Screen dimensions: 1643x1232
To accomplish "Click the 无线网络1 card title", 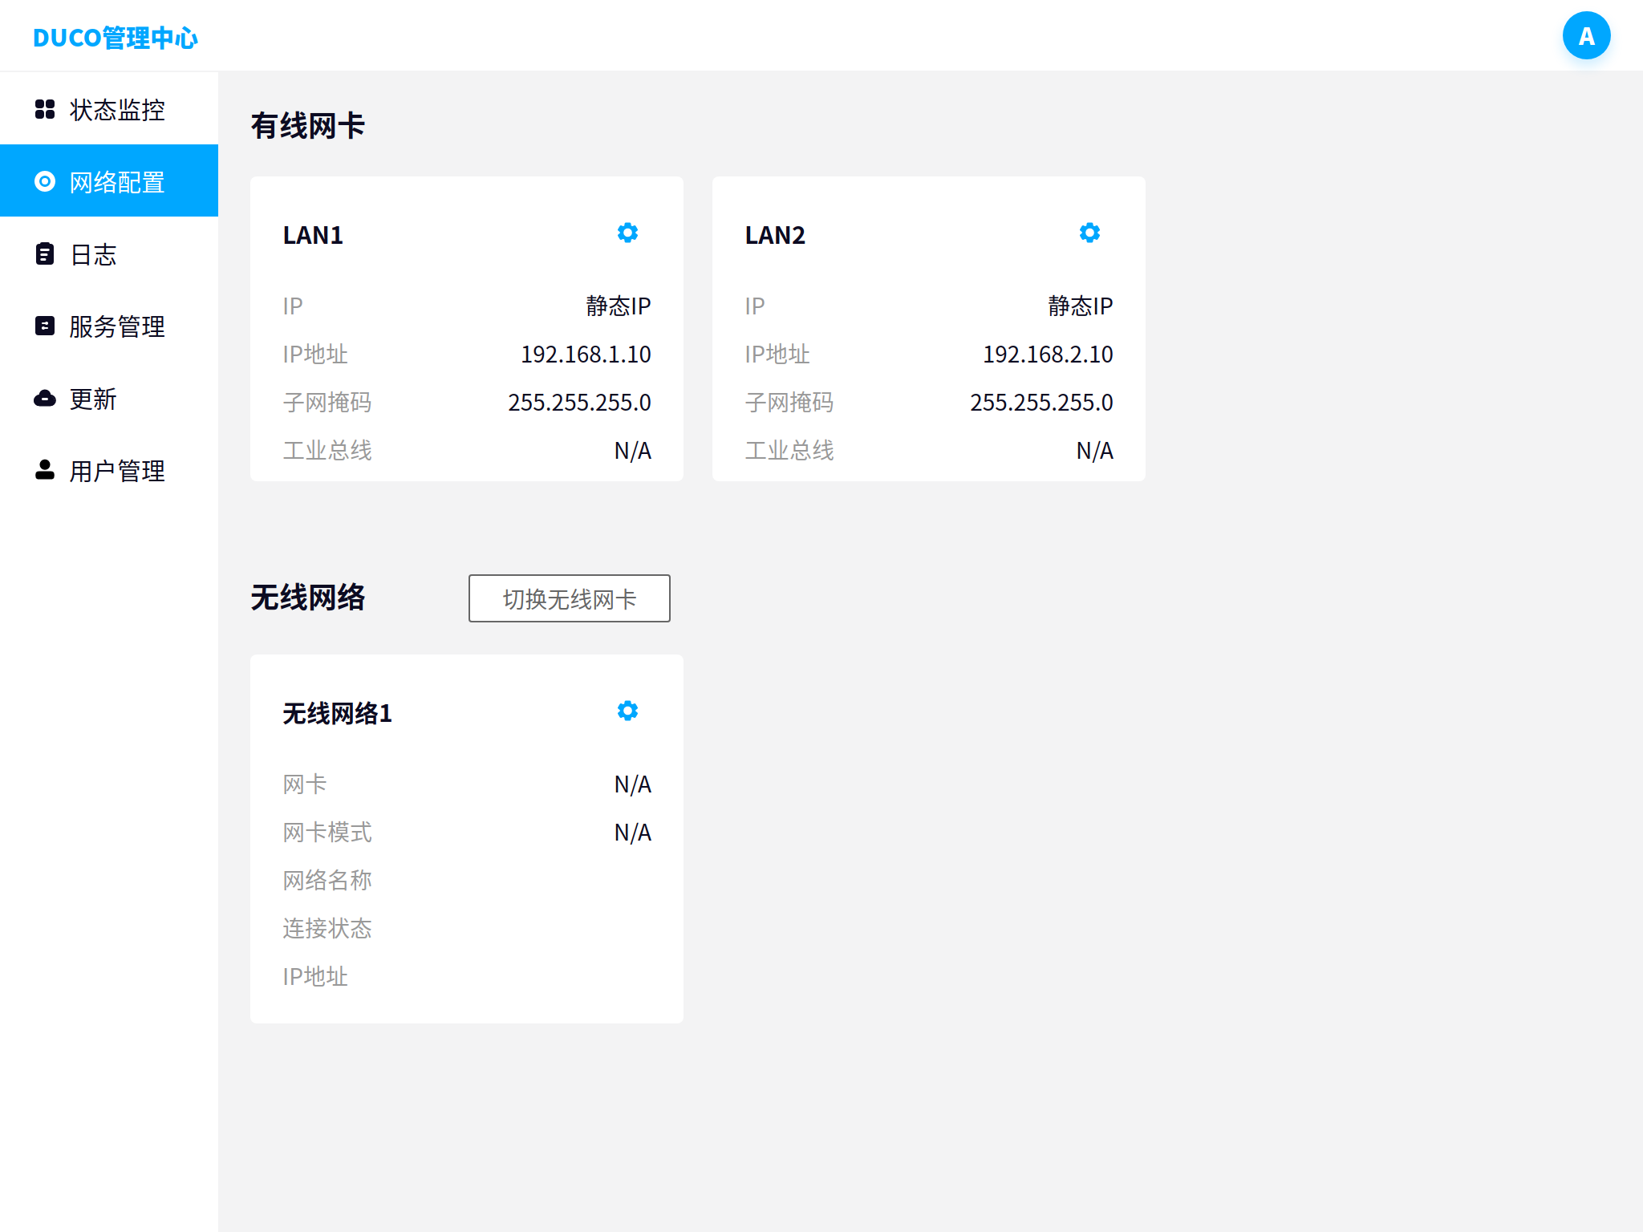I will [x=337, y=713].
